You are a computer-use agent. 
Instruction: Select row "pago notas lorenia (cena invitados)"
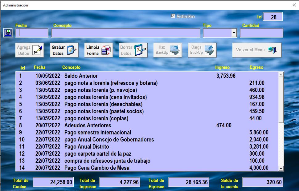click(x=147, y=97)
